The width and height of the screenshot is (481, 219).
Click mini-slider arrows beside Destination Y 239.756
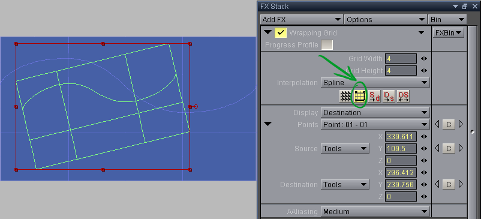(424, 184)
